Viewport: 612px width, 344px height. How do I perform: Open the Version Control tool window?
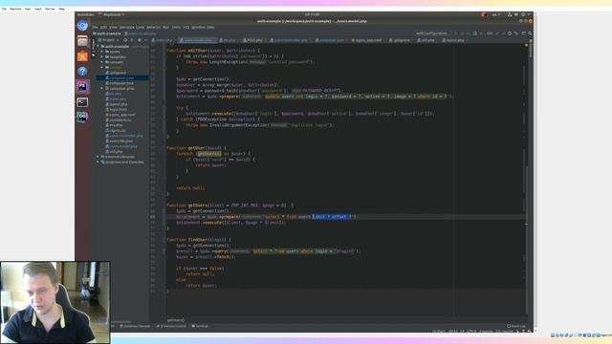click(x=172, y=326)
